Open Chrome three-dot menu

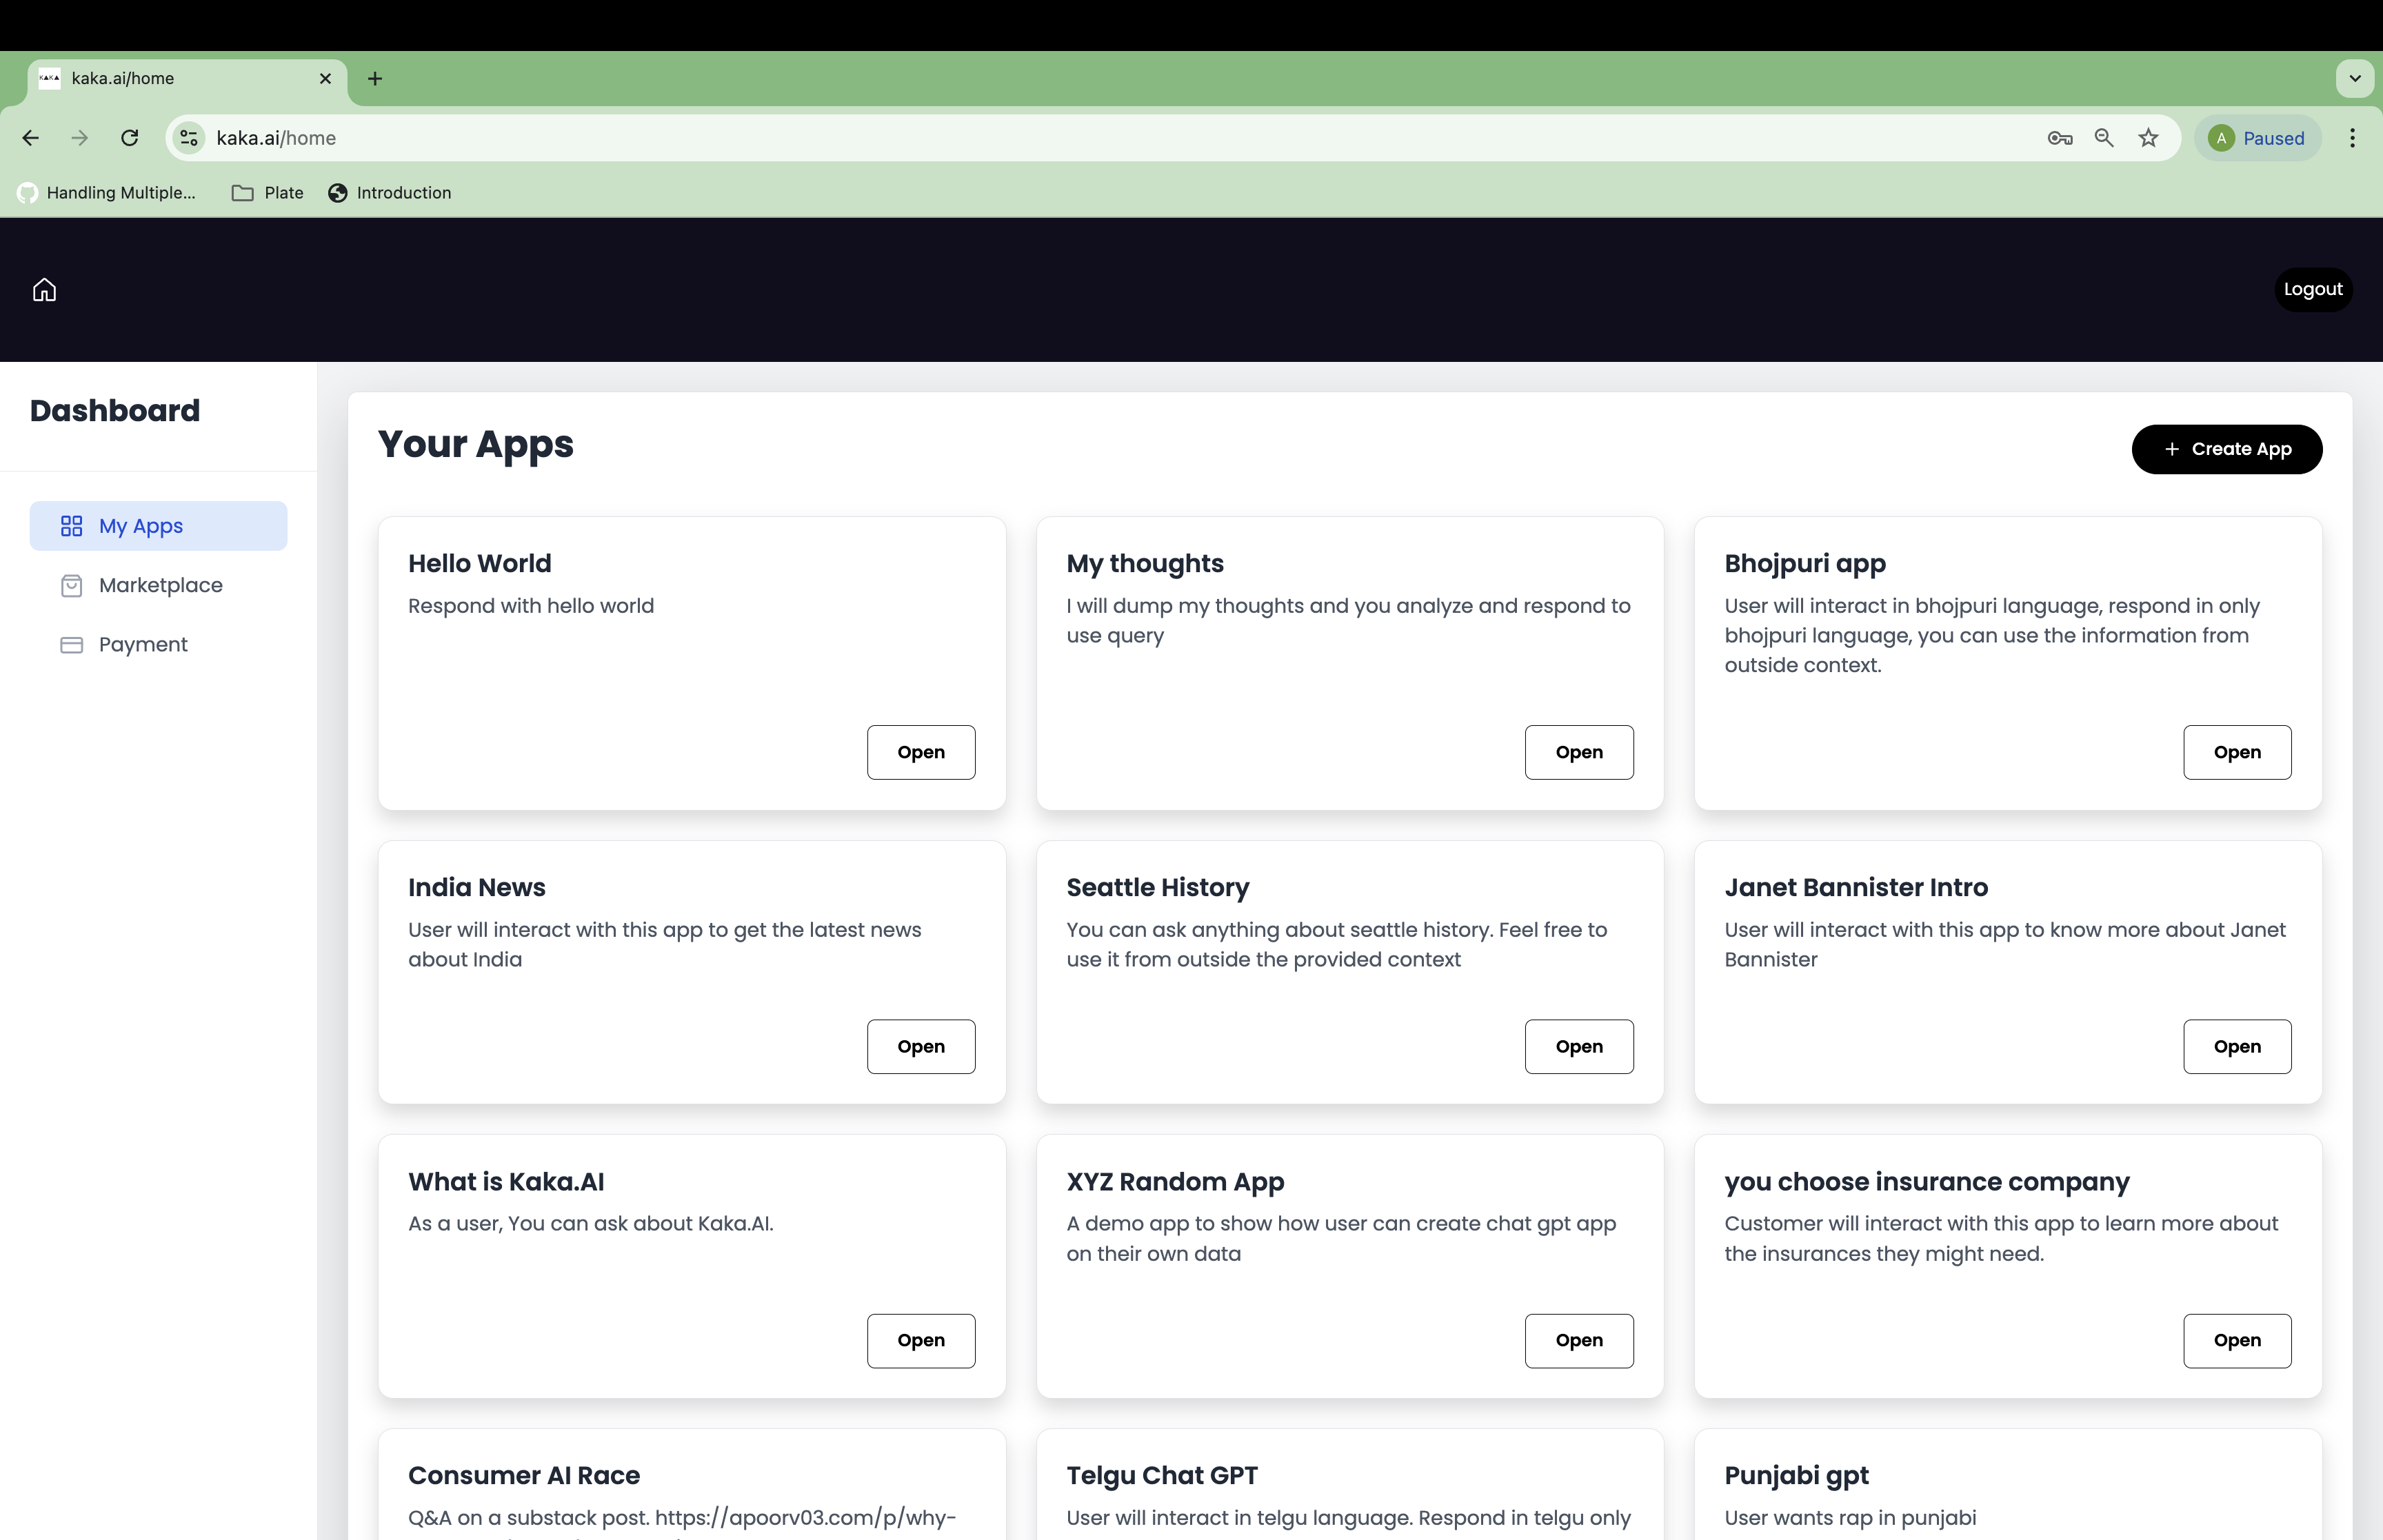(x=2352, y=138)
